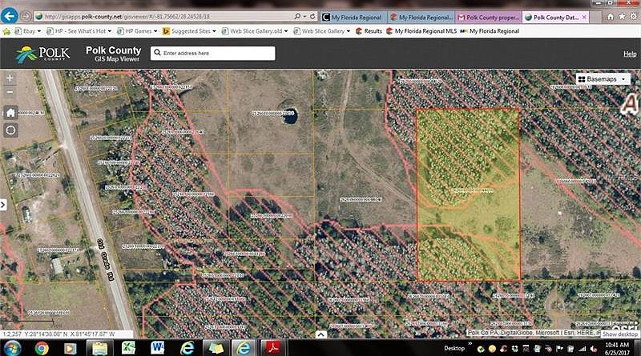The image size is (641, 356).
Task: Expand the left side panel arrow
Action: pos(3,205)
